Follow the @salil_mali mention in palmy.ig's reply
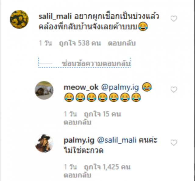This screenshot has height=181, width=195. (x=117, y=140)
